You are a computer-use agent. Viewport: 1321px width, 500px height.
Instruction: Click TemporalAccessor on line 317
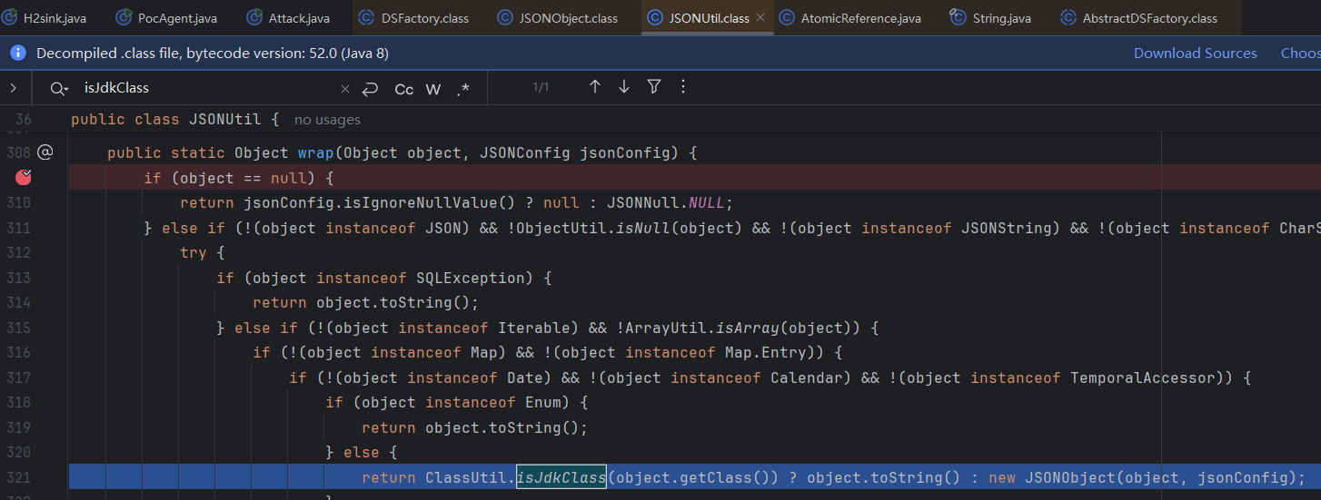[1142, 377]
